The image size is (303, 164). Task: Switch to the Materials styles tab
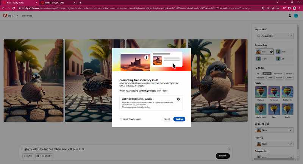(x=279, y=78)
